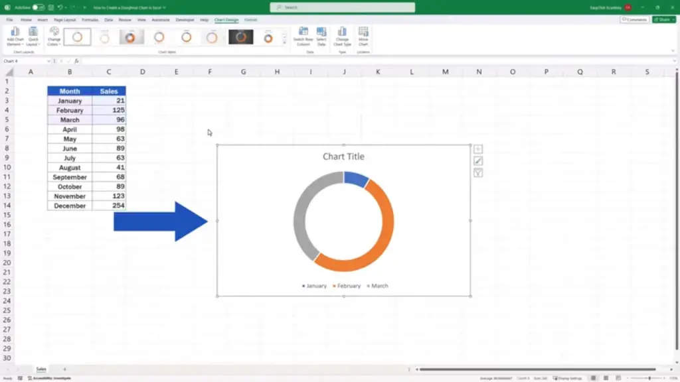Open Chart Elements plus button beside chart
Screen dimensions: 680x382
tap(478, 149)
